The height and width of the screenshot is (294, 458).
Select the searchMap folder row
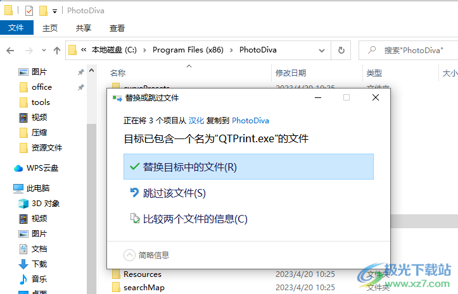144,288
